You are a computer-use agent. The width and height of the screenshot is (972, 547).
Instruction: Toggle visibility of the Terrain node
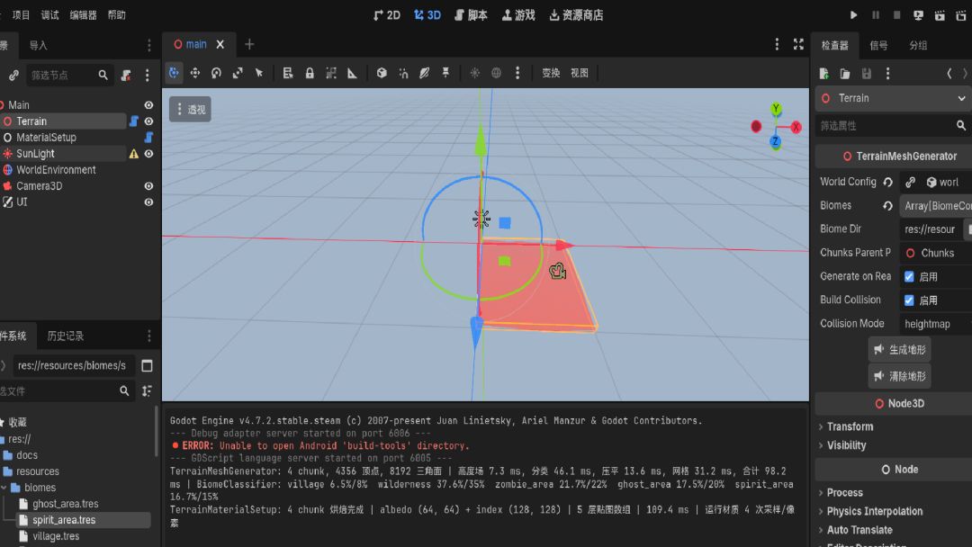(x=148, y=121)
